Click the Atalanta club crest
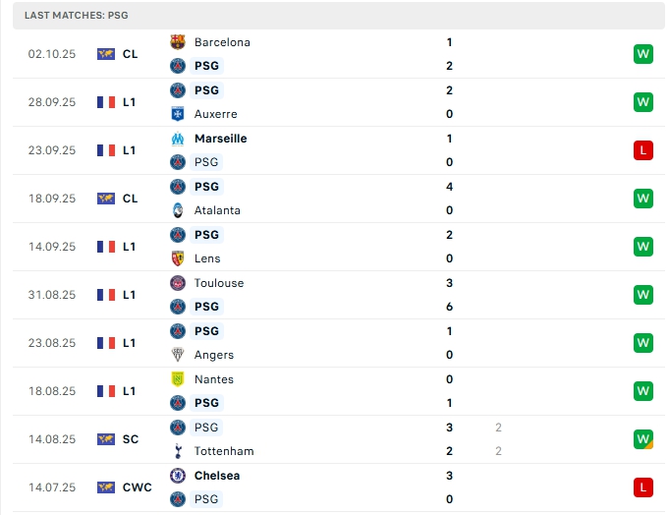 (178, 210)
